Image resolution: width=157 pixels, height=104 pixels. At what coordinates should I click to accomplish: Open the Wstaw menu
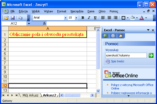[x=48, y=11]
